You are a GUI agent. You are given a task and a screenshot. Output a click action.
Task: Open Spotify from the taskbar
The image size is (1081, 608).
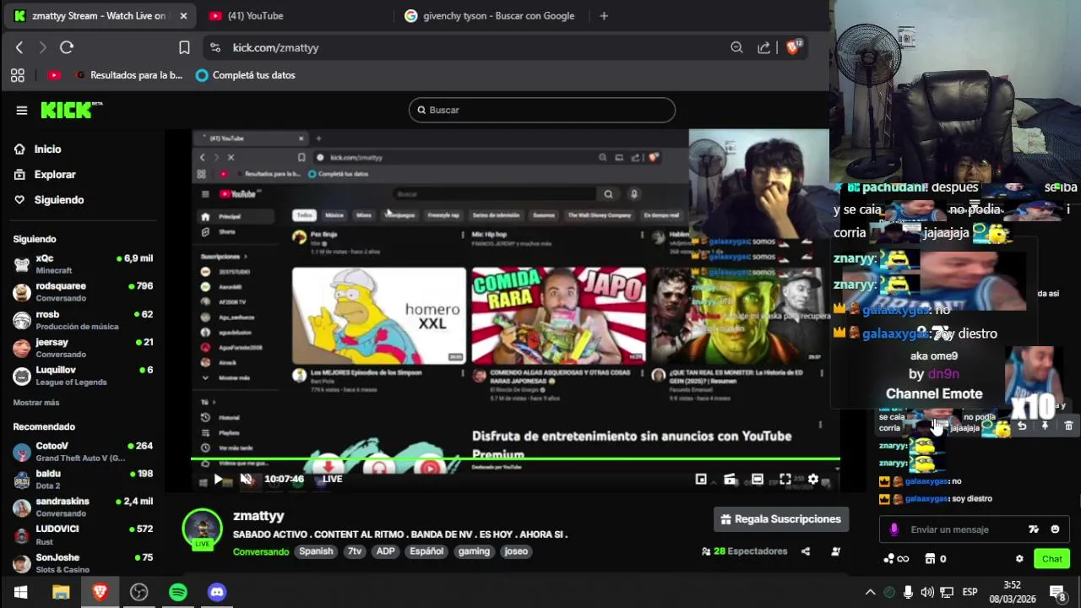tap(178, 592)
